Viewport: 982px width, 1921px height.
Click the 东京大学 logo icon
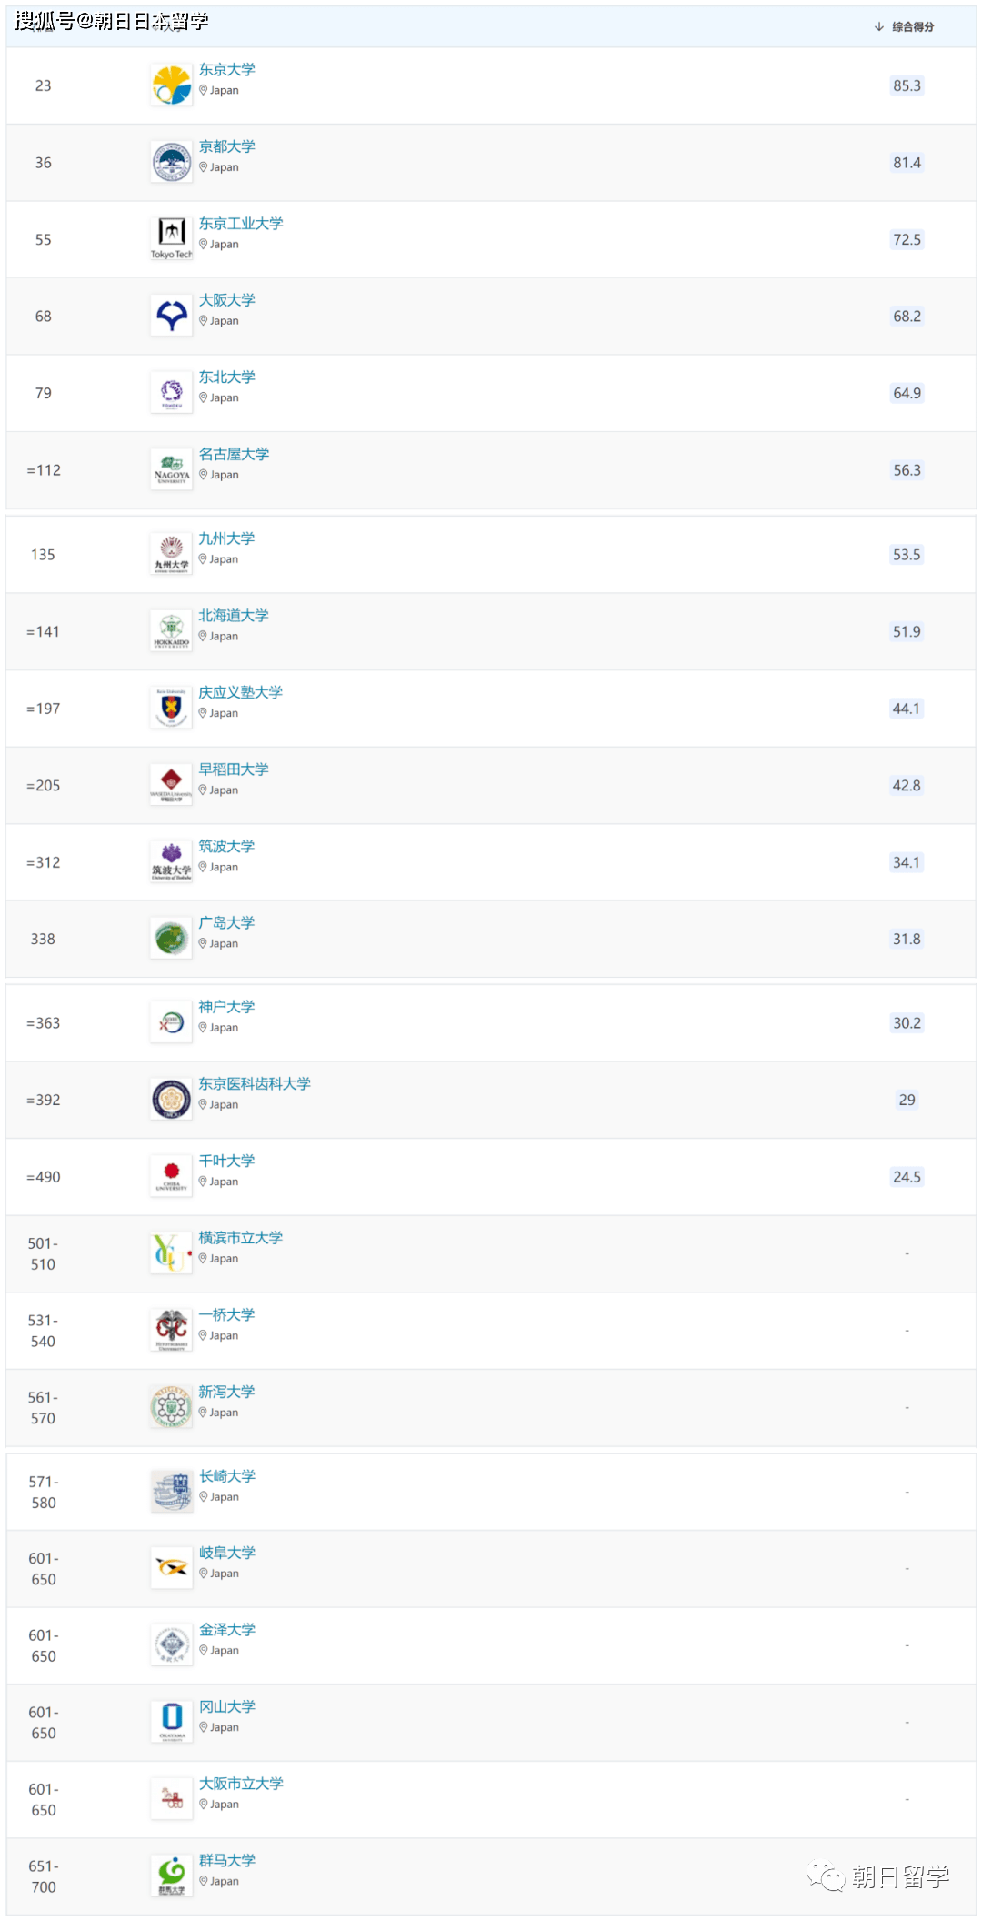click(x=171, y=85)
